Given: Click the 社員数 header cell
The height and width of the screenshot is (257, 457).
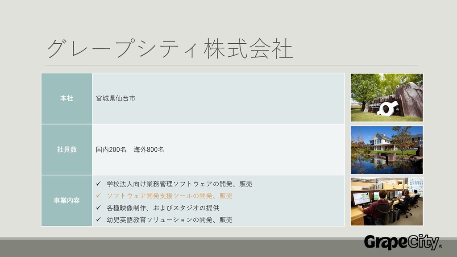Looking at the screenshot, I should 67,149.
